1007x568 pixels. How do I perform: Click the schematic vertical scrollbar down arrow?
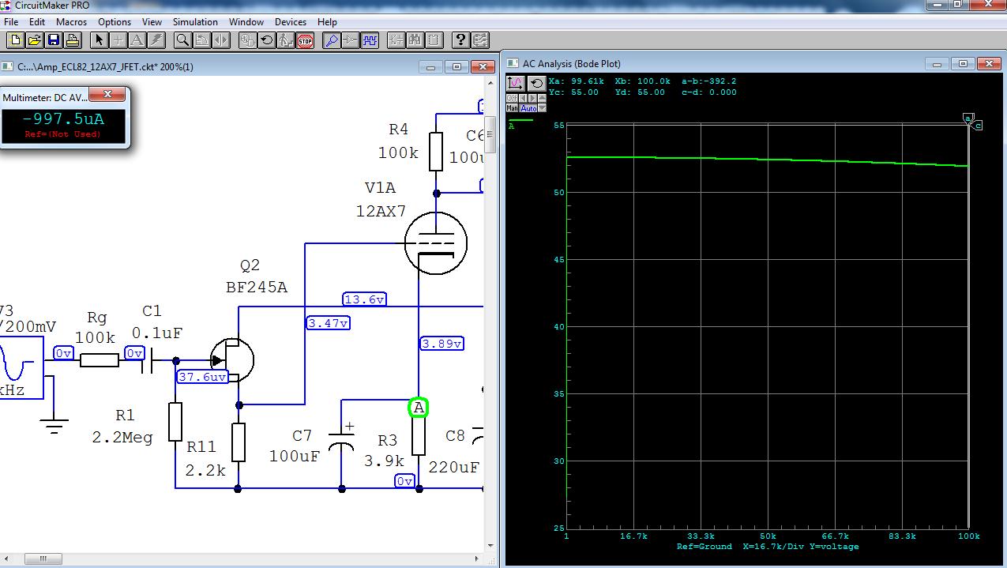[490, 545]
